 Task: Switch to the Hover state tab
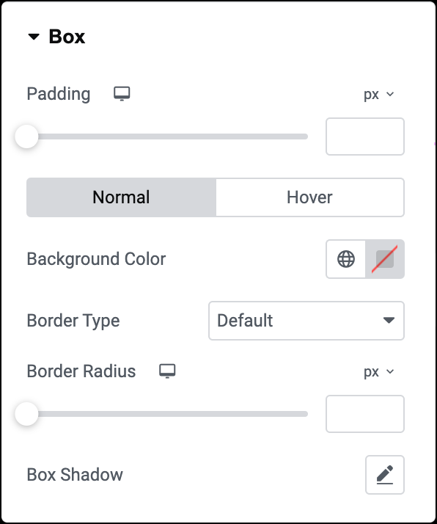310,197
